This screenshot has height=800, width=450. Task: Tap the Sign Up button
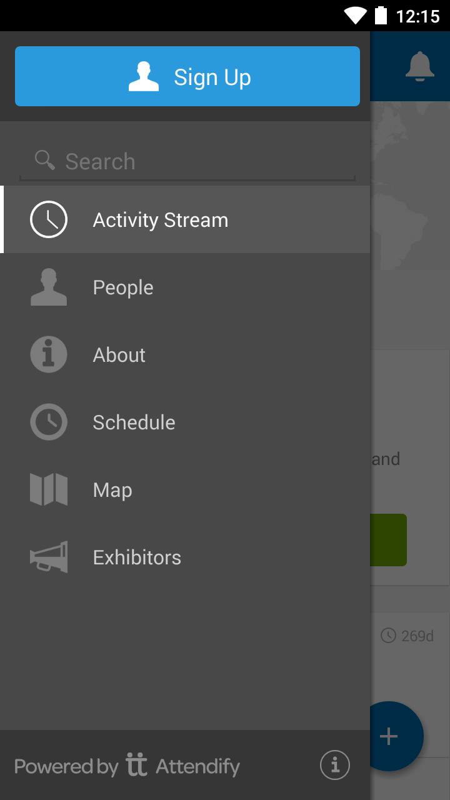click(187, 76)
